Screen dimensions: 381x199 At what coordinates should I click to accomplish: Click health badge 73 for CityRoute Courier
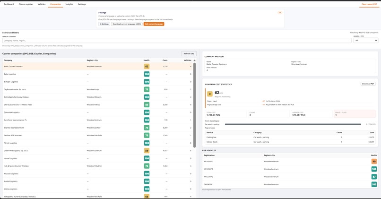click(x=147, y=89)
